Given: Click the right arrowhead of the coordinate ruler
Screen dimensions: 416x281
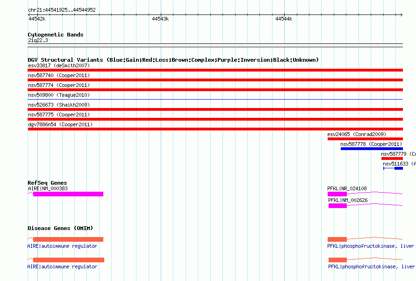Looking at the screenshot, I should pos(401,14).
